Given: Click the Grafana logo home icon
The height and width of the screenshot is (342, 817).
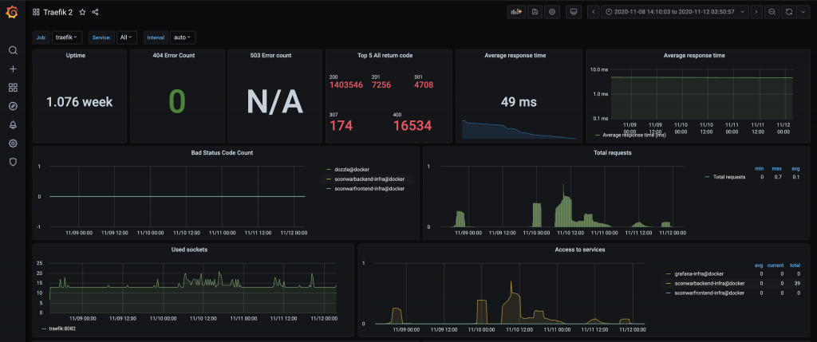Looking at the screenshot, I should 13,12.
